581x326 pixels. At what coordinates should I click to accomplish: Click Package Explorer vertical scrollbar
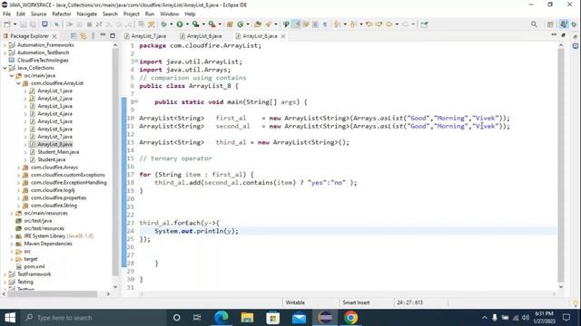tap(115, 163)
